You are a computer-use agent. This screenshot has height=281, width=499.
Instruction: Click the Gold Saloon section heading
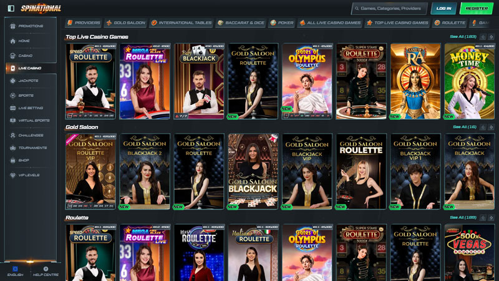(x=82, y=127)
